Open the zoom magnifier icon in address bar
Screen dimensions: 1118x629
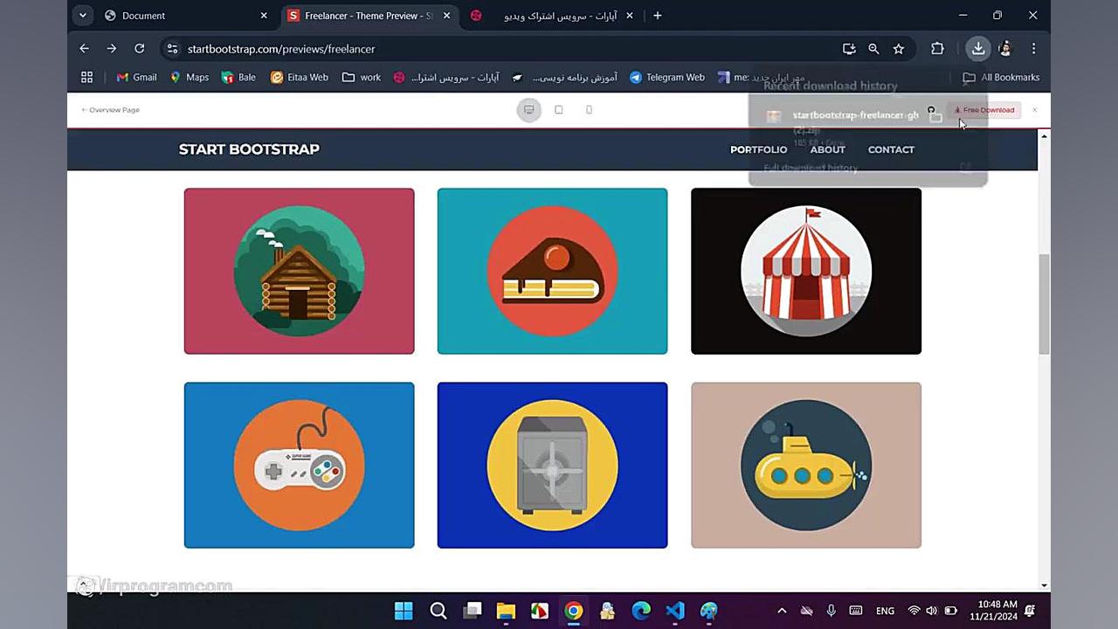click(873, 49)
